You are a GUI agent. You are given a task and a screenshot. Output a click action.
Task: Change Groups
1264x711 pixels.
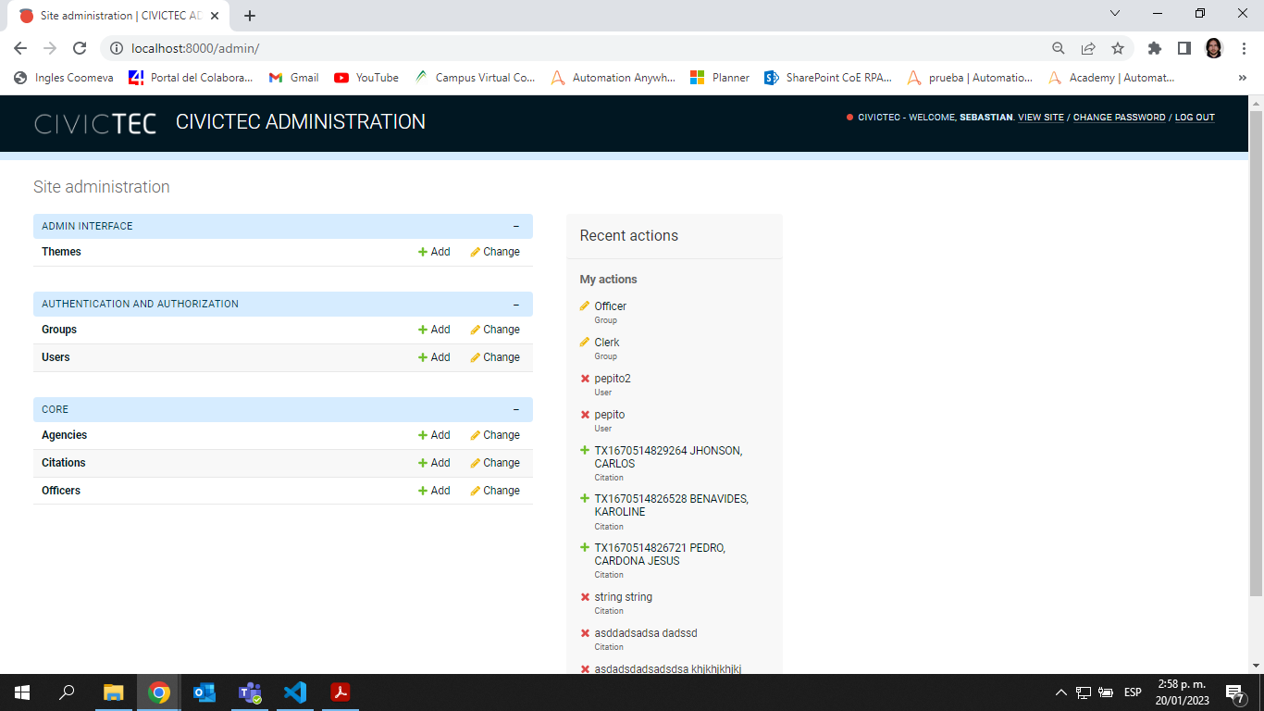(495, 330)
